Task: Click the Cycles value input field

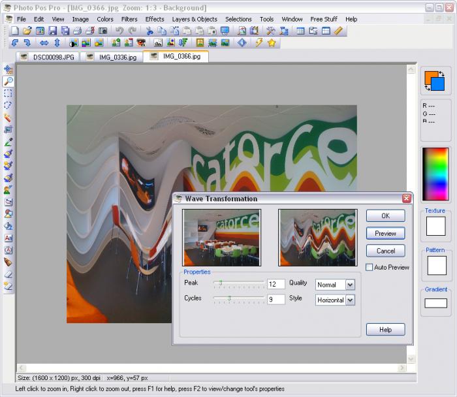Action: click(276, 299)
